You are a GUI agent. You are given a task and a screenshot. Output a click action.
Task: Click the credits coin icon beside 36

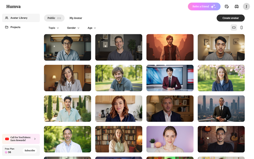coord(6,152)
